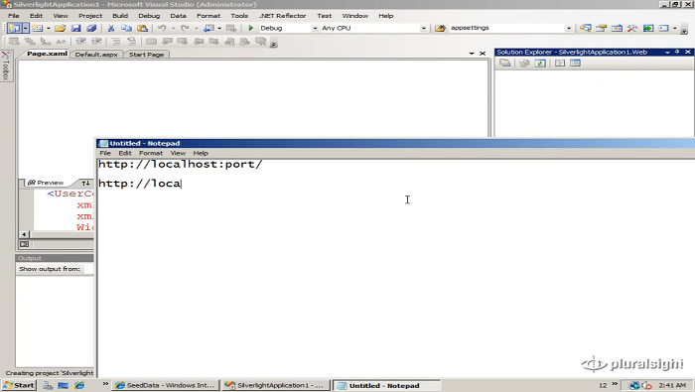Expand the appsettings find dropdown

pos(569,28)
